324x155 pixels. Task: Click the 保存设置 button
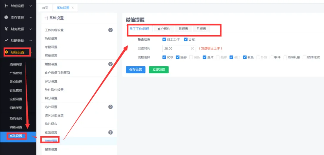tap(135, 69)
